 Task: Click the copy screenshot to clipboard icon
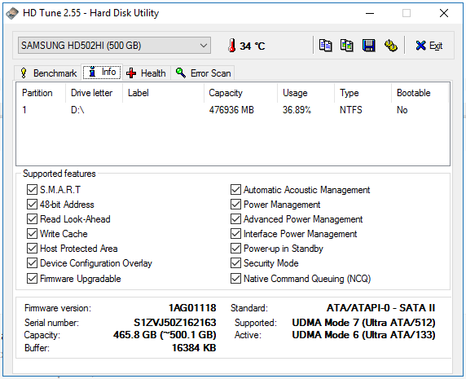point(347,46)
